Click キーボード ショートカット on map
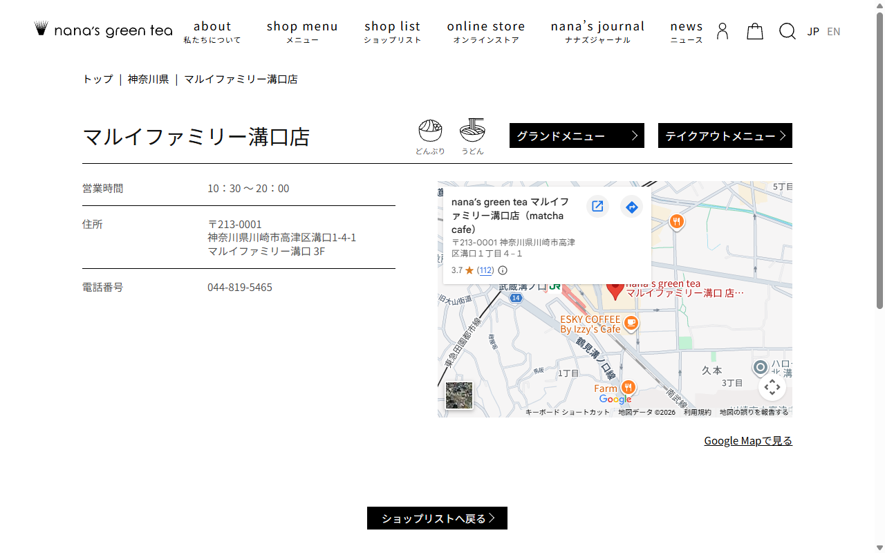 click(x=567, y=412)
